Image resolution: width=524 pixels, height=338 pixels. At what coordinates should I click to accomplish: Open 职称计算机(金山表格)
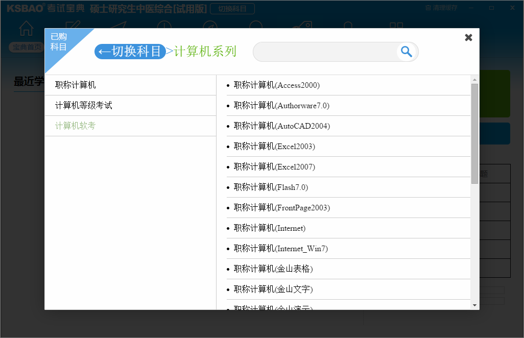(348, 269)
